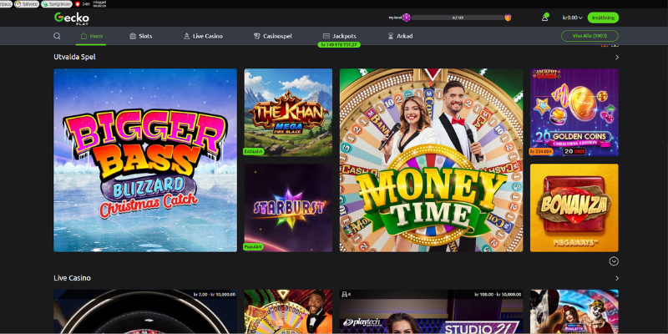Expand Utvalda Spel with right chevron
668x334 pixels.
coord(617,58)
